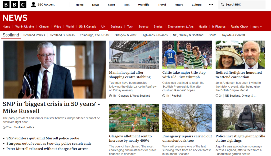
Task: Go to the Highlands & Islands section
Action: [x=155, y=35]
